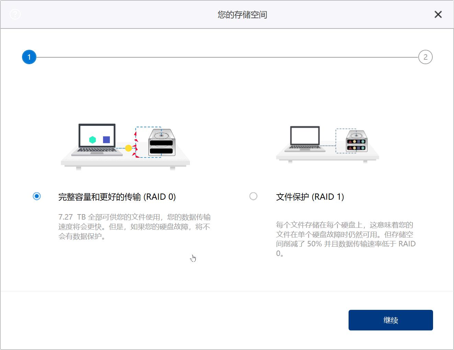The height and width of the screenshot is (350, 454).
Task: Select the 文件保护 RAID 1 option
Action: 253,196
